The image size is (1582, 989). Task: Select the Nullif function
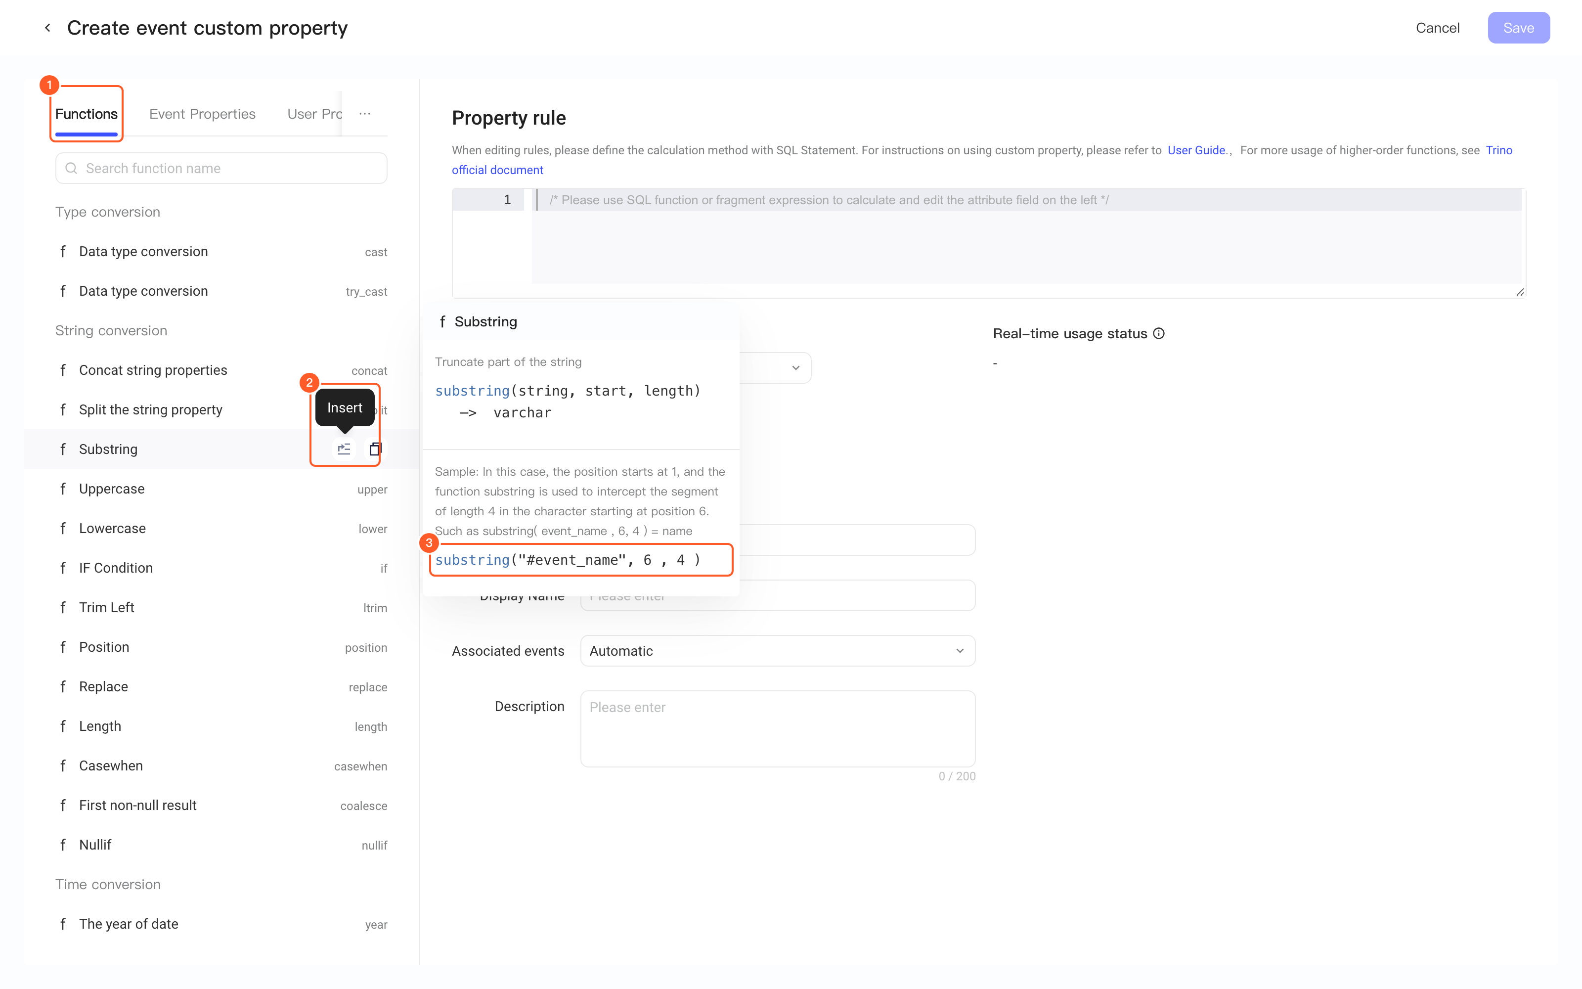pyautogui.click(x=221, y=845)
